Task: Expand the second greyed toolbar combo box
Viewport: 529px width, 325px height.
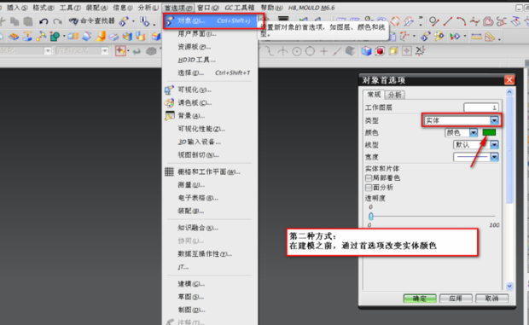Action: click(105, 51)
